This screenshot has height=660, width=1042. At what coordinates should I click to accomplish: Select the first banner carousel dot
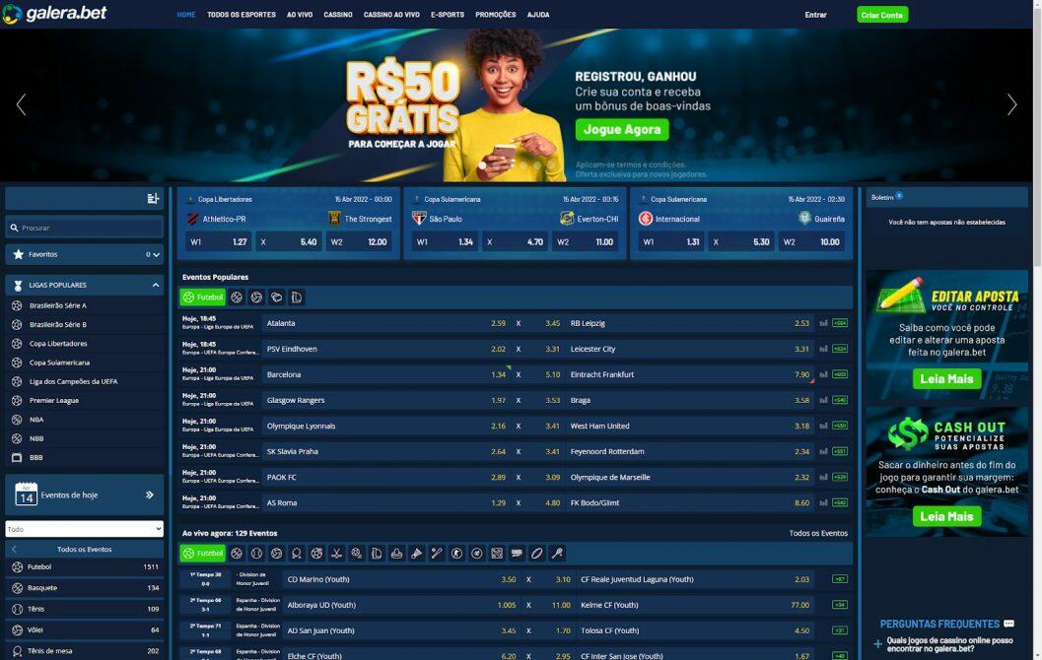(x=482, y=165)
